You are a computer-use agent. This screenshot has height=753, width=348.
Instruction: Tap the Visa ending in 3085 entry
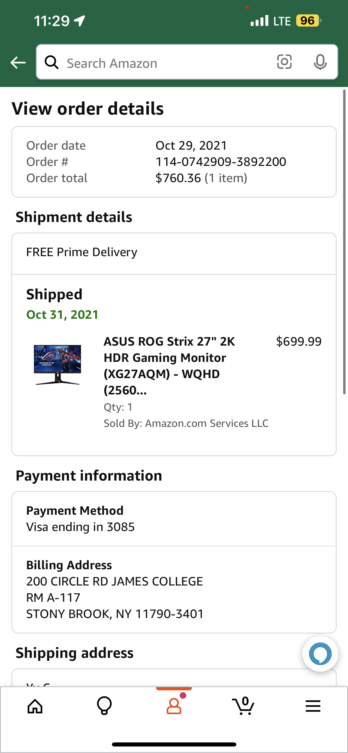(80, 527)
